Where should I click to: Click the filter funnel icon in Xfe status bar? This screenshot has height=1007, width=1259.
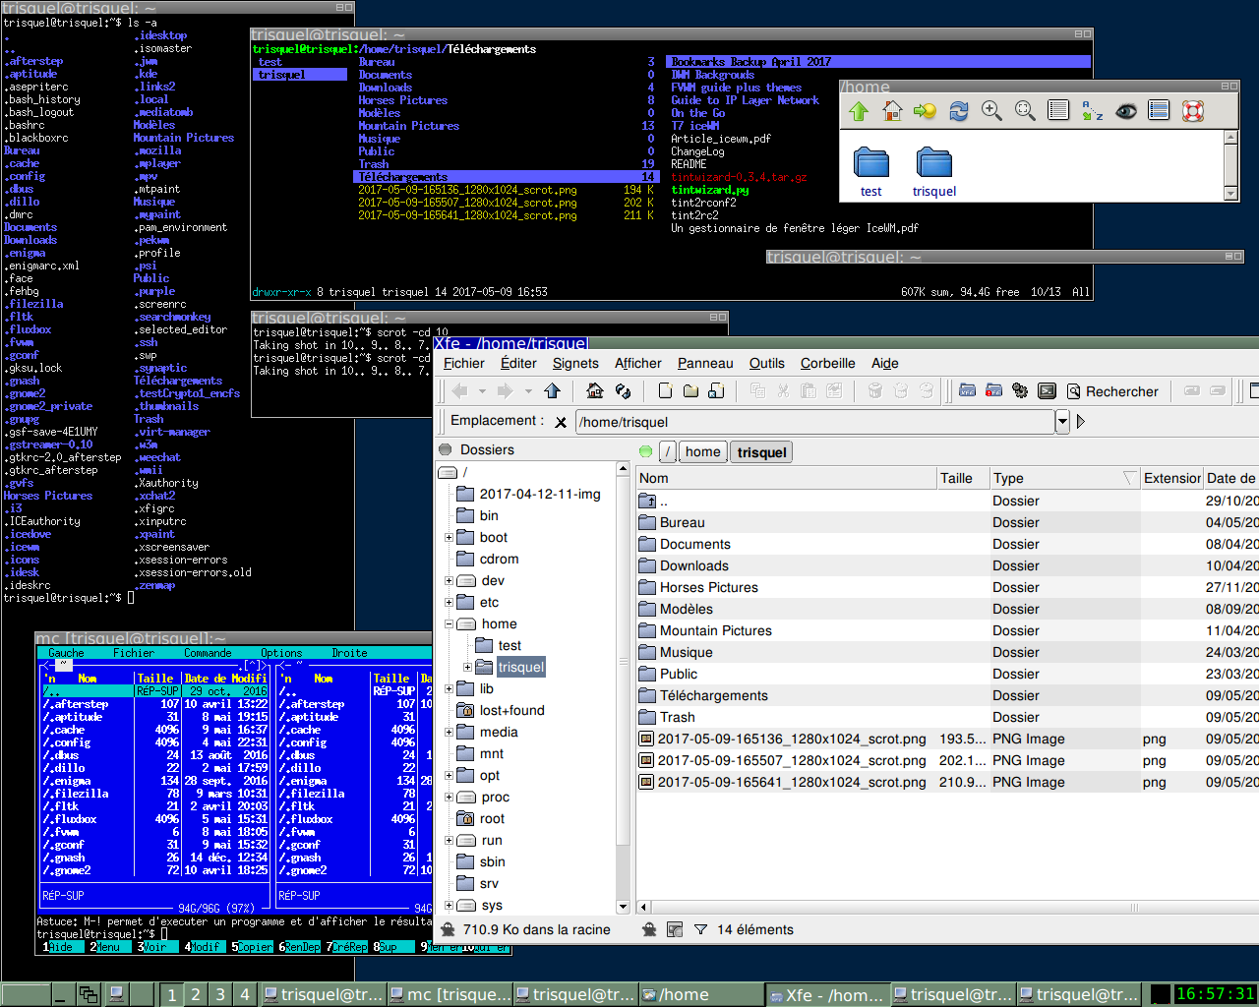[x=700, y=929]
